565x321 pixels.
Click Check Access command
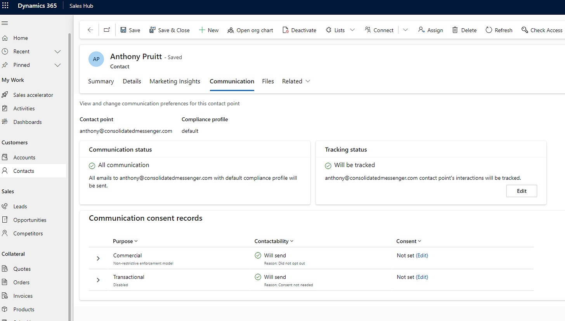pos(542,30)
